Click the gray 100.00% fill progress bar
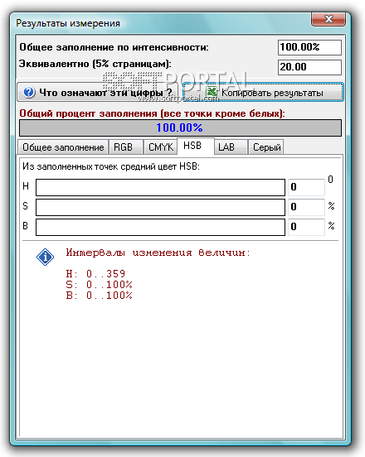Image resolution: width=365 pixels, height=457 pixels. (x=180, y=127)
